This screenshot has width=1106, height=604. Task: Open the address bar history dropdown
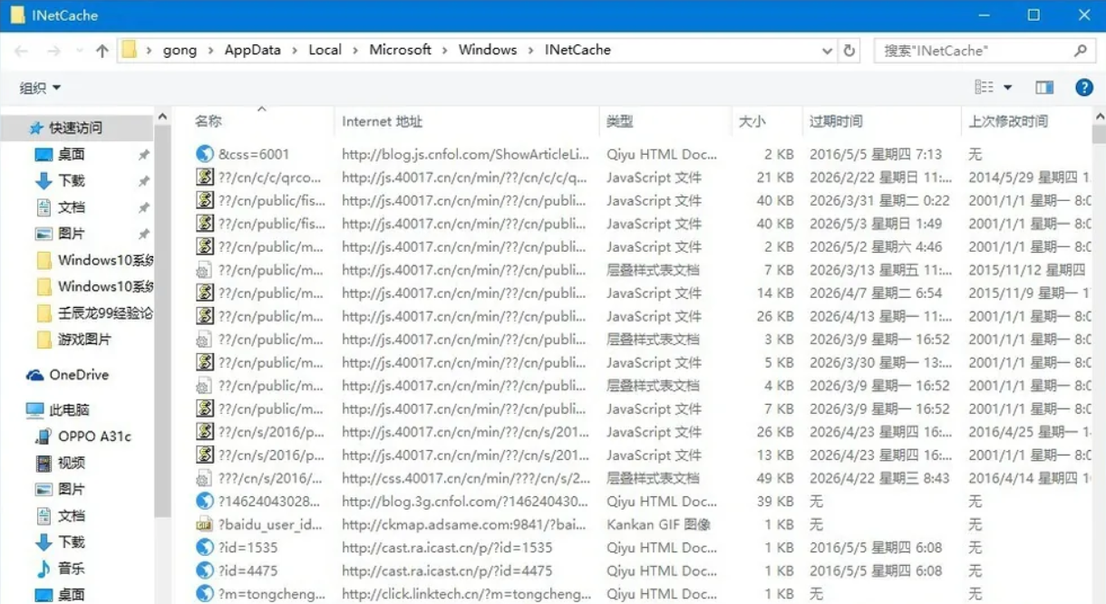(827, 50)
